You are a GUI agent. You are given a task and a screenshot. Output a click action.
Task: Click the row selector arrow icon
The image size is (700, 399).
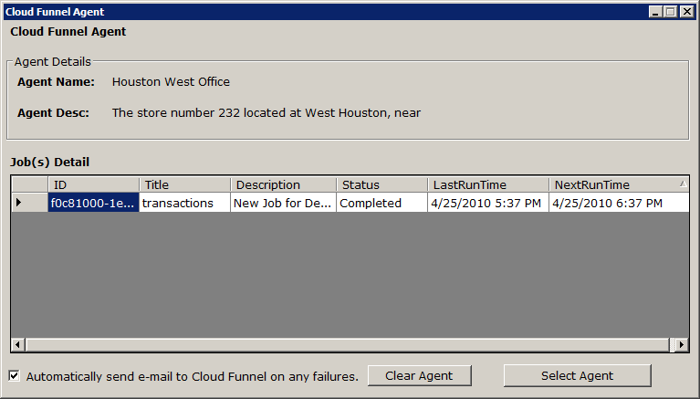click(18, 203)
